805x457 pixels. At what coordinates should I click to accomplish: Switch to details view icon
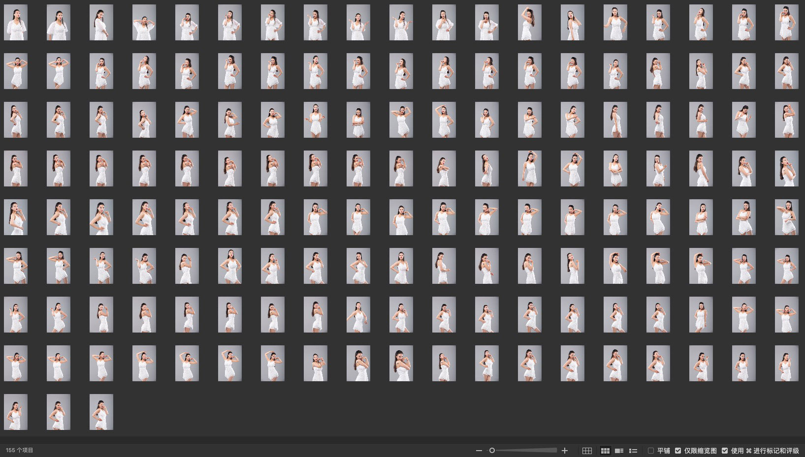point(619,451)
